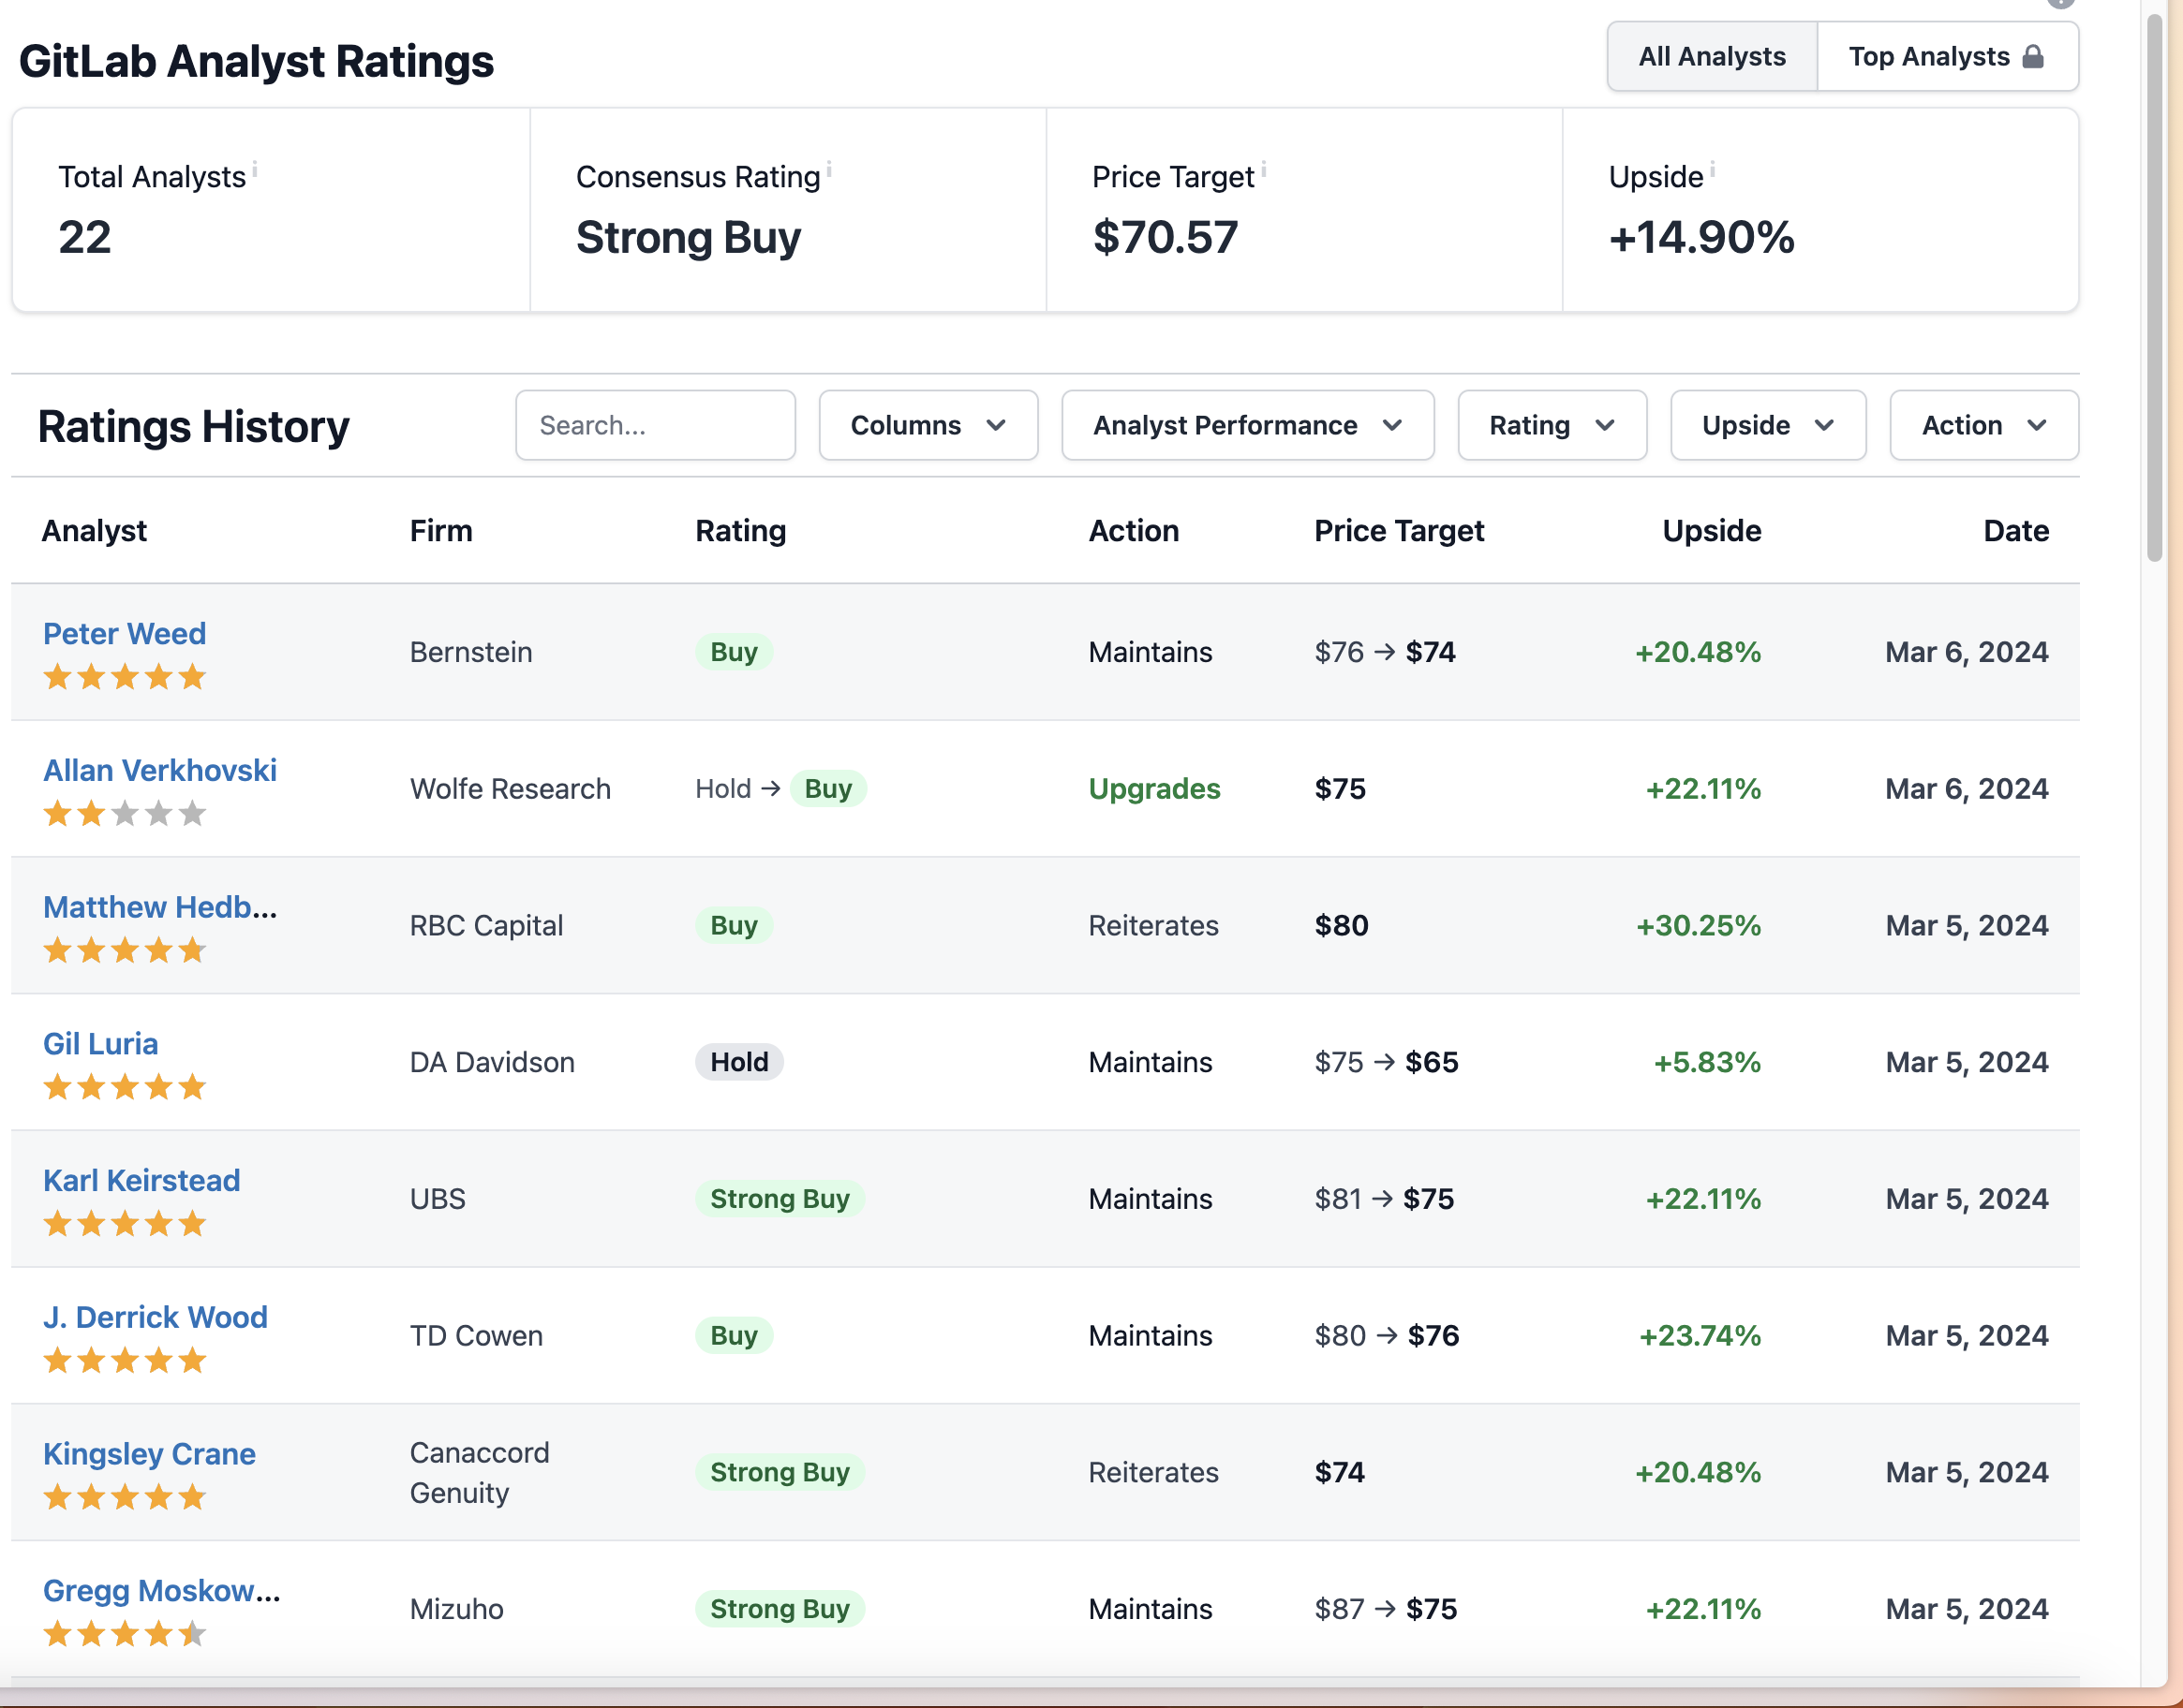This screenshot has width=2183, height=1708.
Task: Click info icon next to Price Target label
Action: (x=1264, y=170)
